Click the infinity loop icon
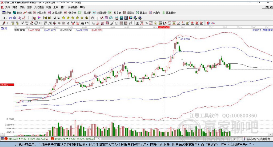 click(213, 23)
